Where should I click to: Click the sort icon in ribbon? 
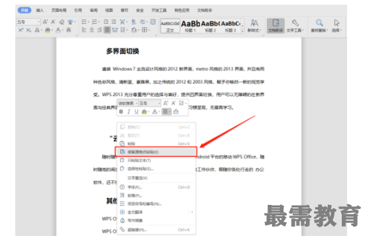point(133,22)
